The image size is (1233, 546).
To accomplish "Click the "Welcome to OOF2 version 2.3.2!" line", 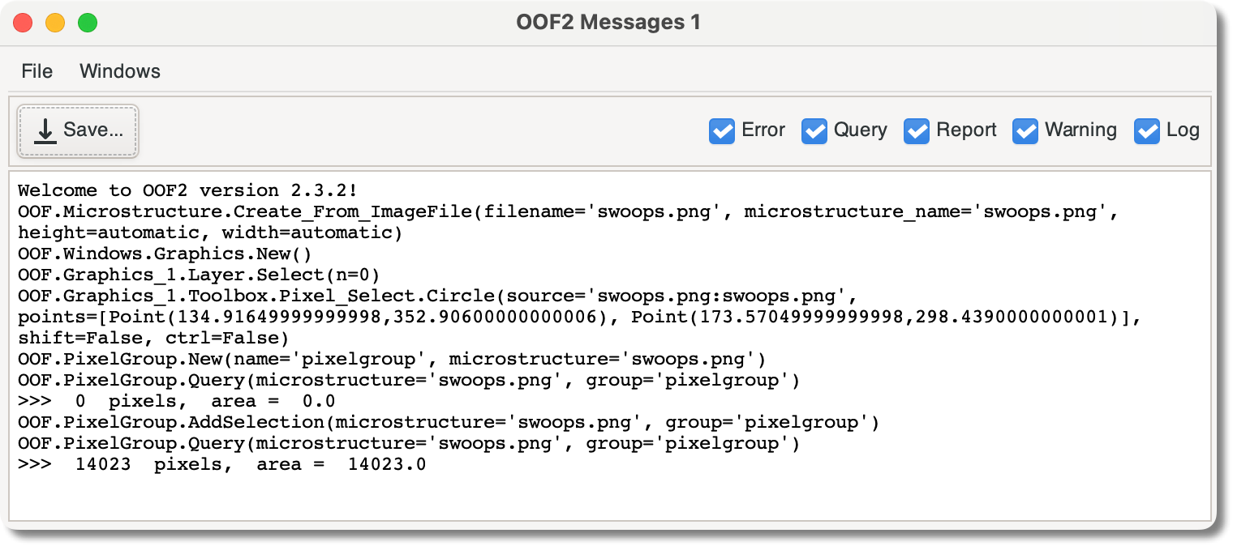I will tap(187, 191).
